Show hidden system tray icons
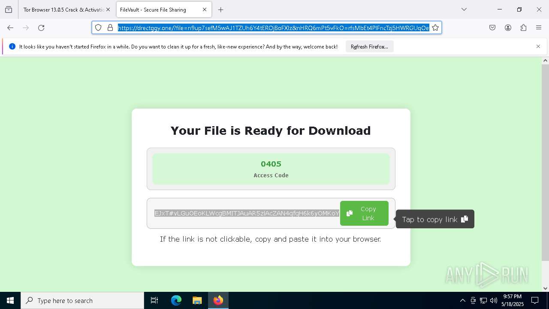Image resolution: width=549 pixels, height=309 pixels. click(x=462, y=300)
